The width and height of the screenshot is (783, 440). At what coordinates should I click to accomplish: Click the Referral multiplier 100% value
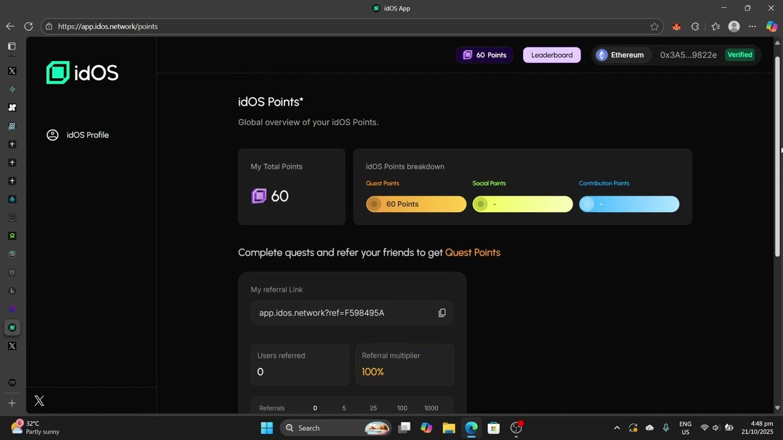tap(373, 372)
